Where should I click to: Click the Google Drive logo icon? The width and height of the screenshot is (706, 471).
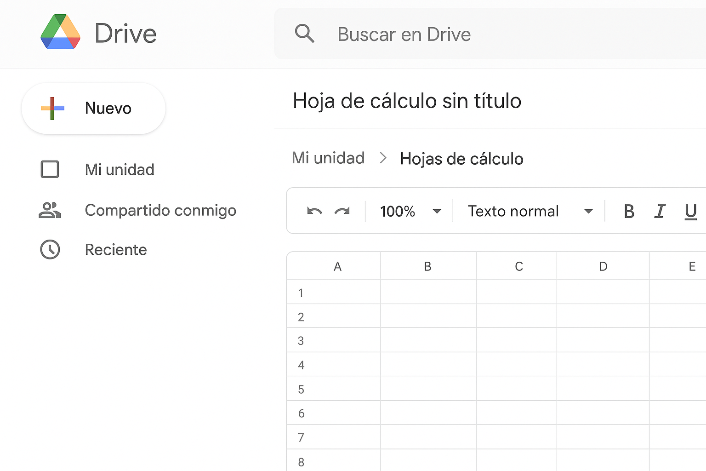(60, 32)
